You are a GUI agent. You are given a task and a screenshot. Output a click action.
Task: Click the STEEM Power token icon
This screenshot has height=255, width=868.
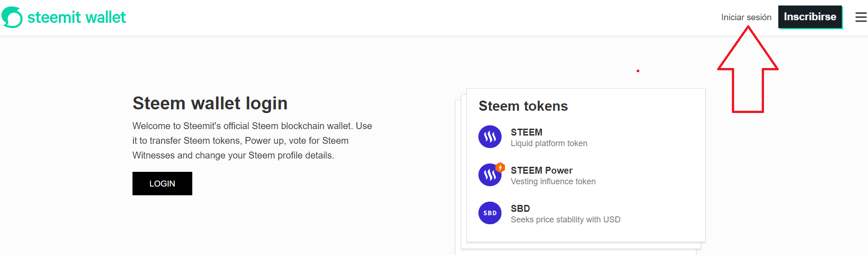coord(489,176)
